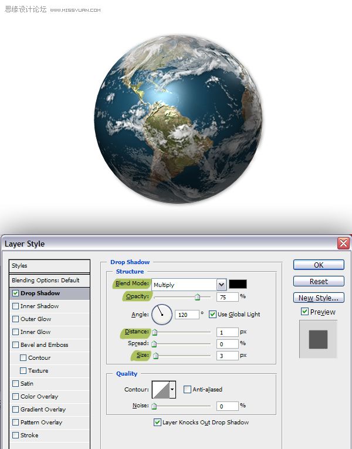Click the Earth globe image
352x449 pixels.
coord(178,119)
